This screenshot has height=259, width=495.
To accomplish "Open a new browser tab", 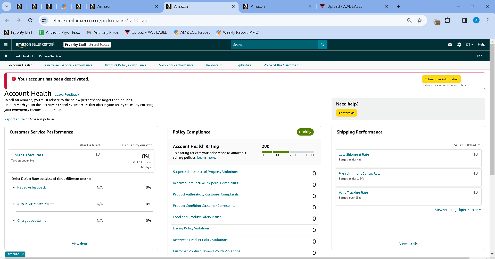I will tap(398, 6).
